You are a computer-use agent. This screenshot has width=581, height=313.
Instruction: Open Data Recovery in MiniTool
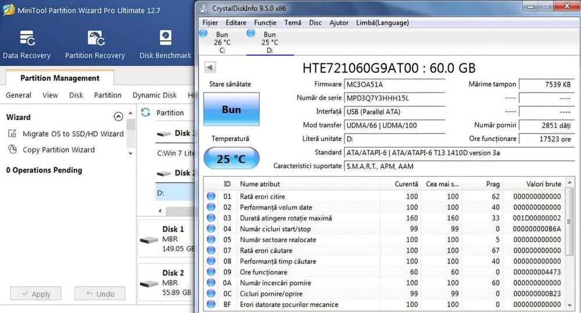(x=27, y=44)
